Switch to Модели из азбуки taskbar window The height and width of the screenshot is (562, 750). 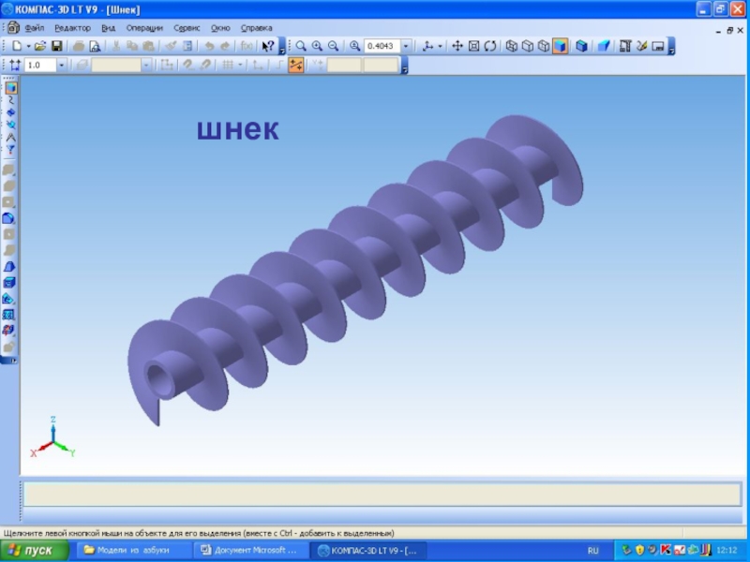[x=133, y=550]
